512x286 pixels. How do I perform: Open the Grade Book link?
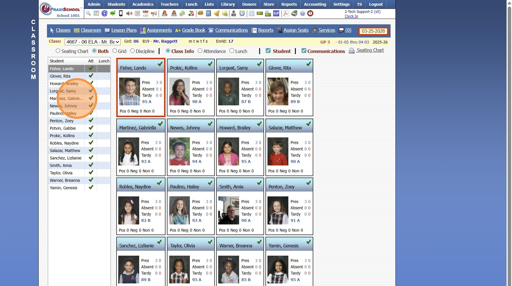tap(194, 30)
